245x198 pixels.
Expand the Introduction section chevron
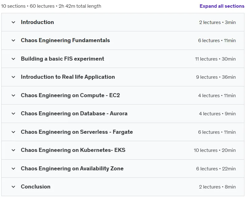tap(13, 22)
